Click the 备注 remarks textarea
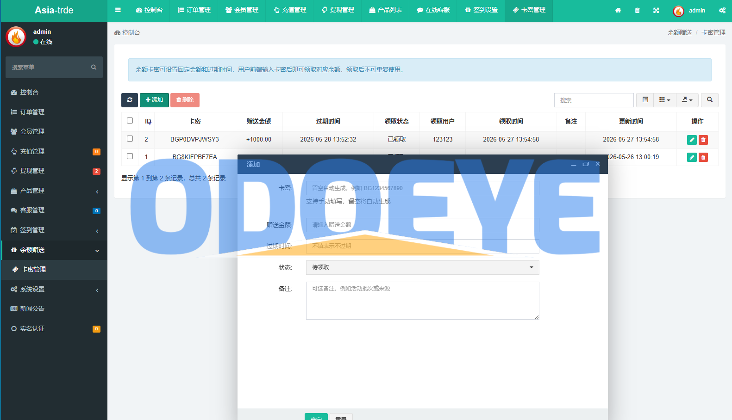732x420 pixels. pos(422,301)
